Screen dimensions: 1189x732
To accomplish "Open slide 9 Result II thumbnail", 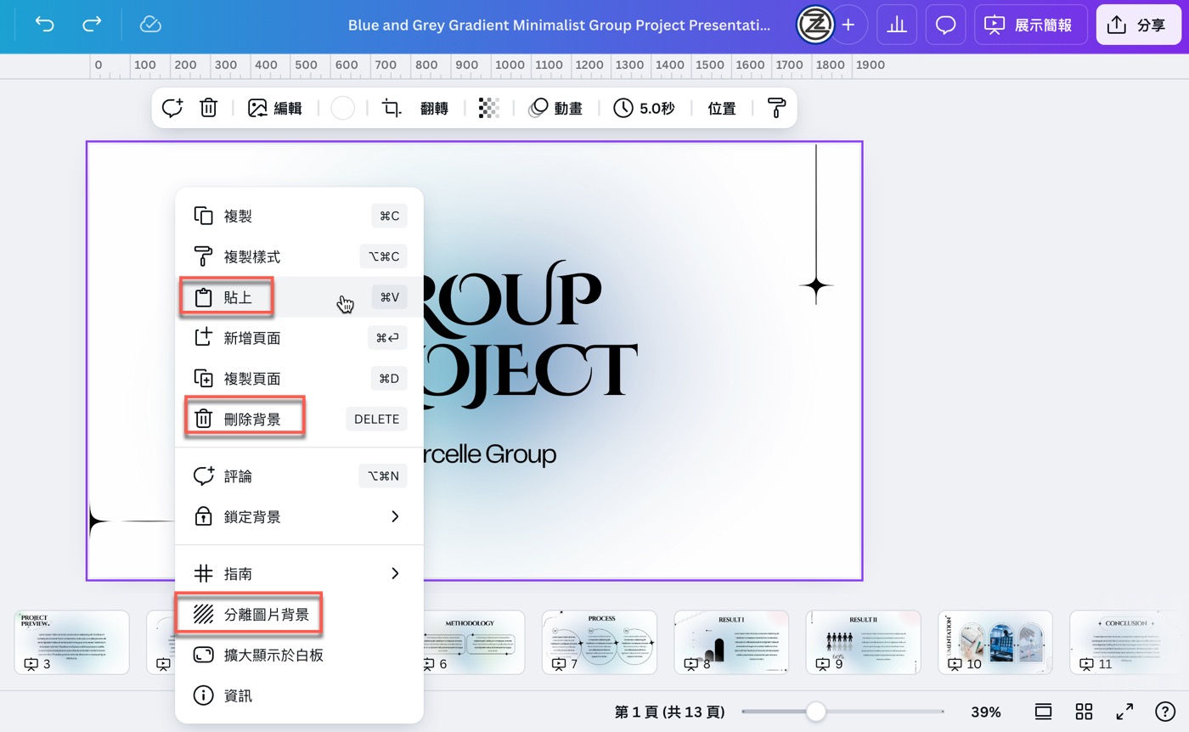I will (863, 642).
